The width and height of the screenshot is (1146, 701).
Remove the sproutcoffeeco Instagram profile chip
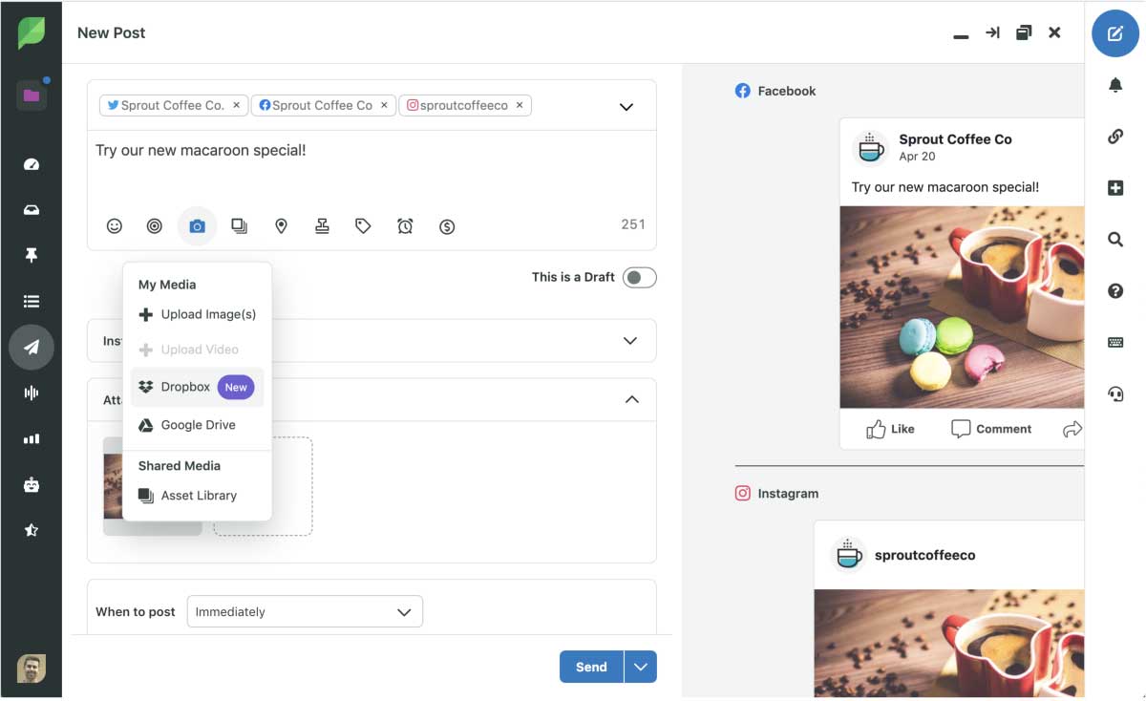point(520,105)
